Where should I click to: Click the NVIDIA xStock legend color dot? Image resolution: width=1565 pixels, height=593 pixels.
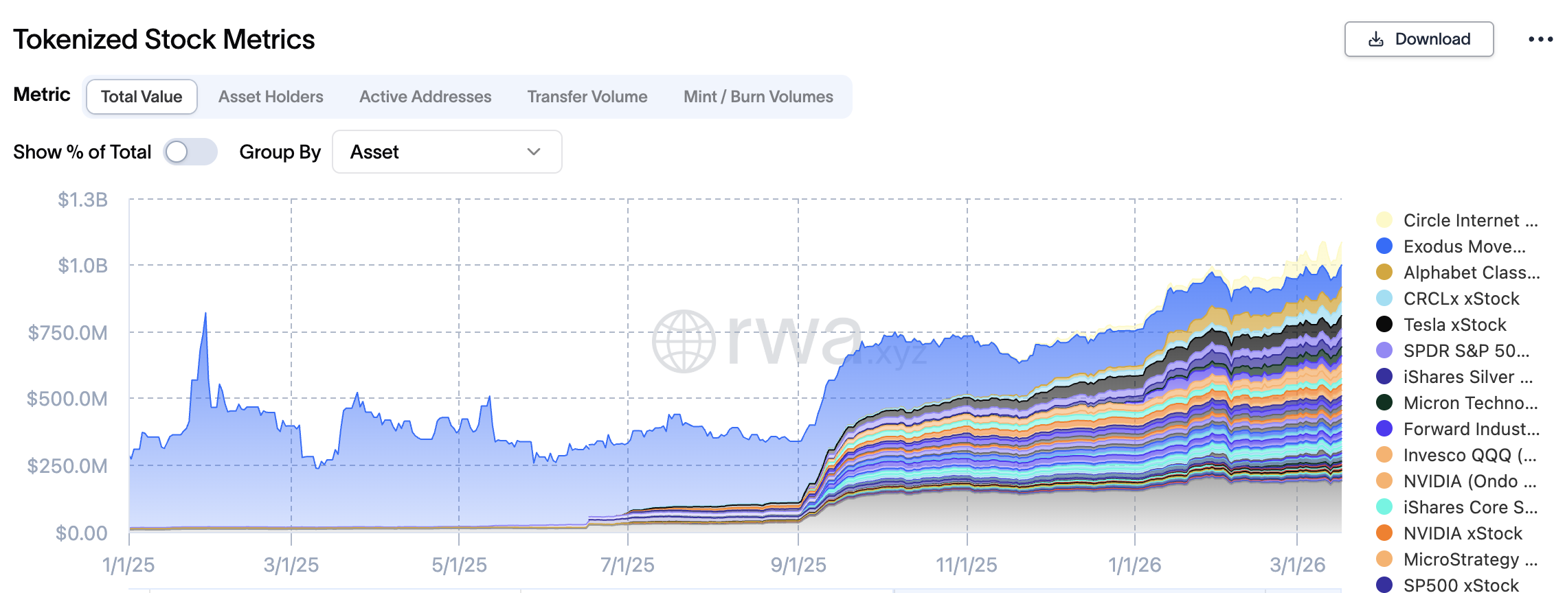coord(1384,533)
